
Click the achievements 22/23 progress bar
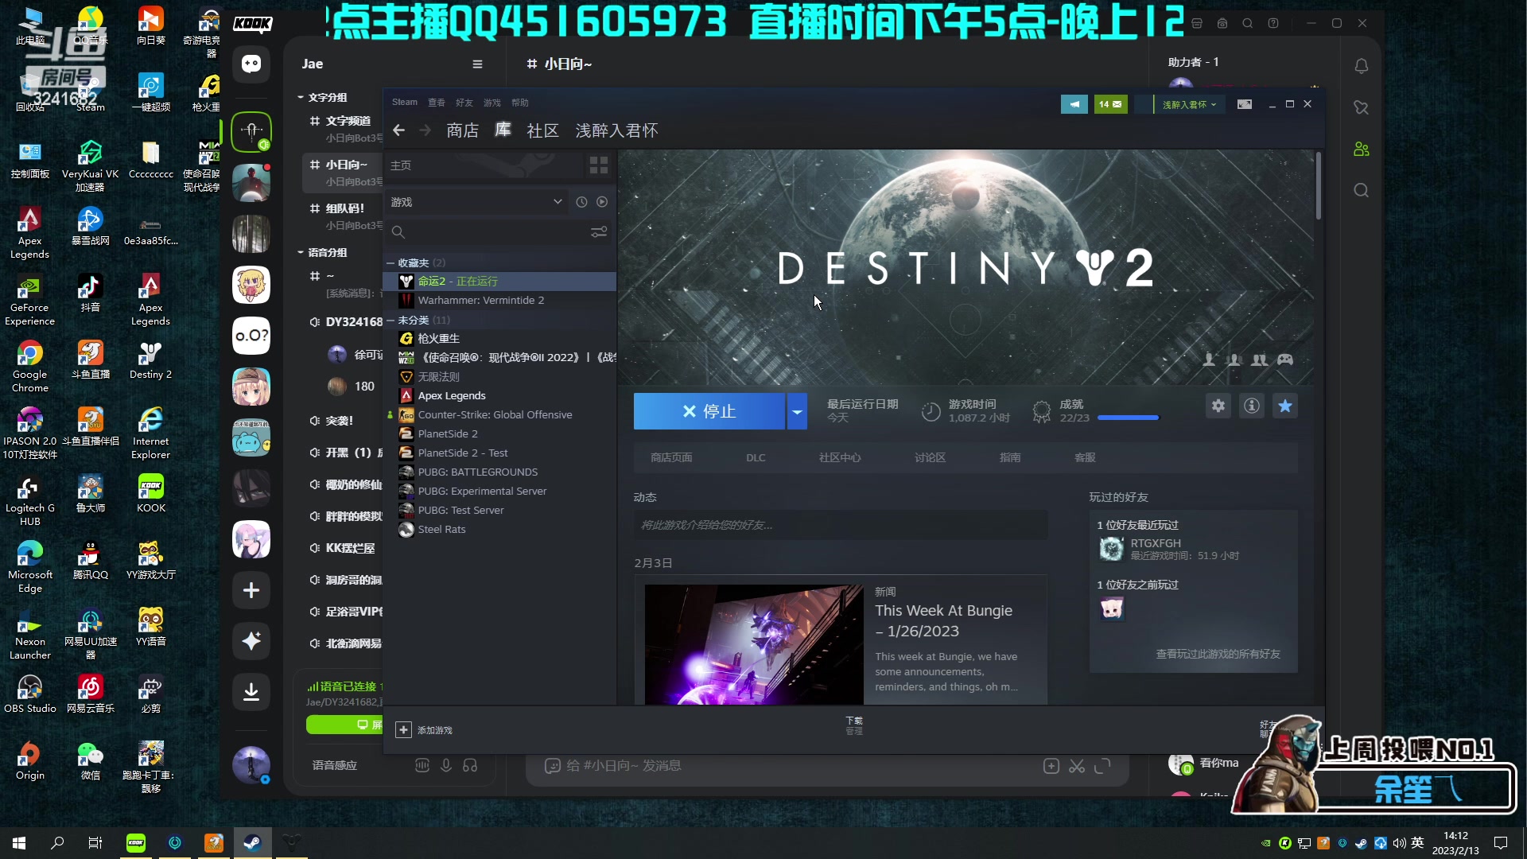click(1128, 418)
